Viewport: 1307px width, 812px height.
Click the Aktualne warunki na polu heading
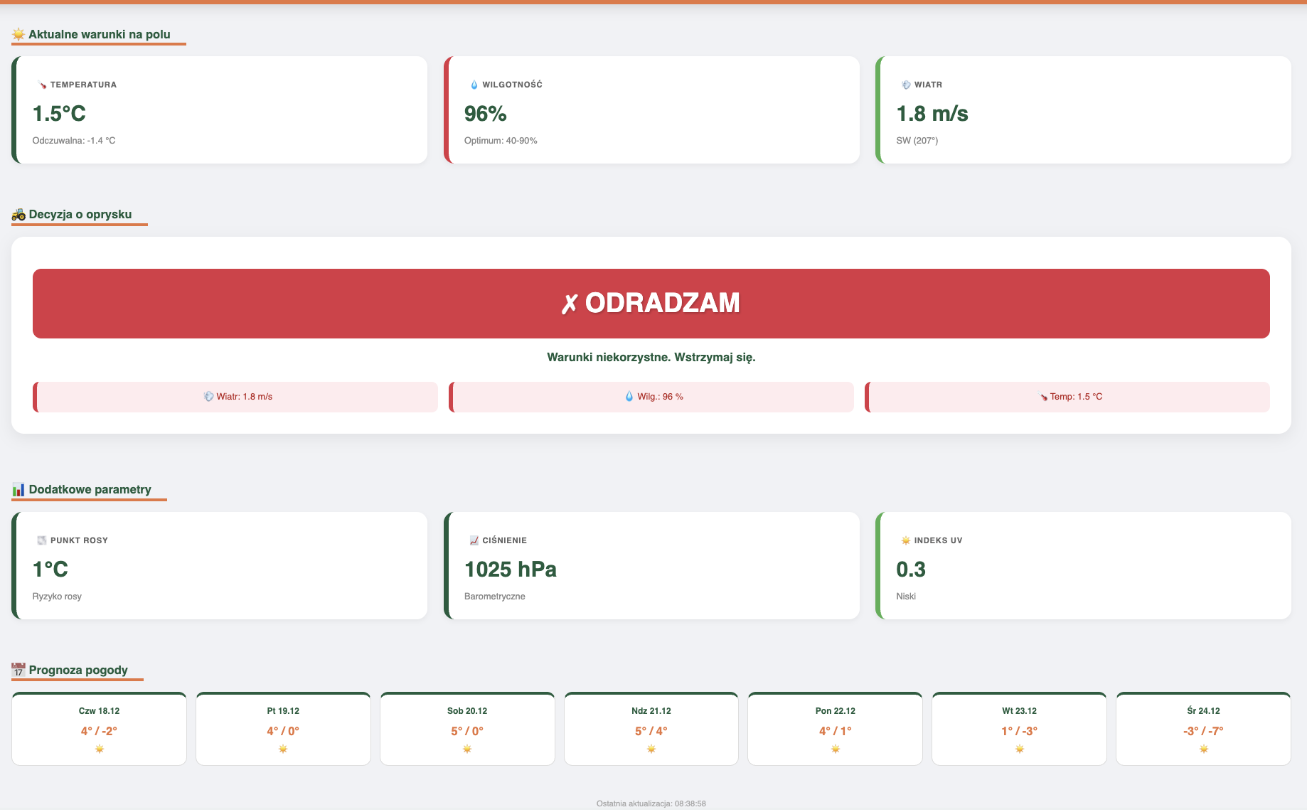tap(99, 34)
